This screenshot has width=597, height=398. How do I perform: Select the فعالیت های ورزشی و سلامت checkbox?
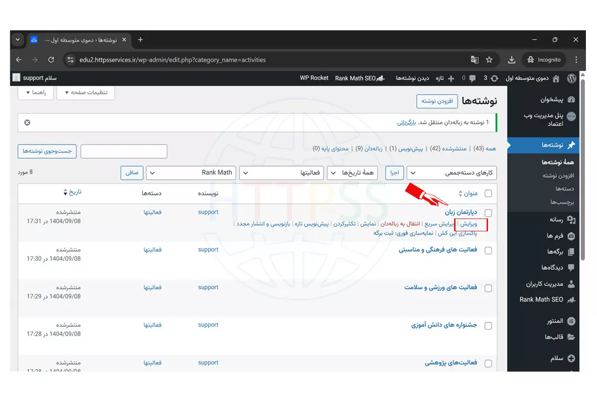[x=488, y=288]
